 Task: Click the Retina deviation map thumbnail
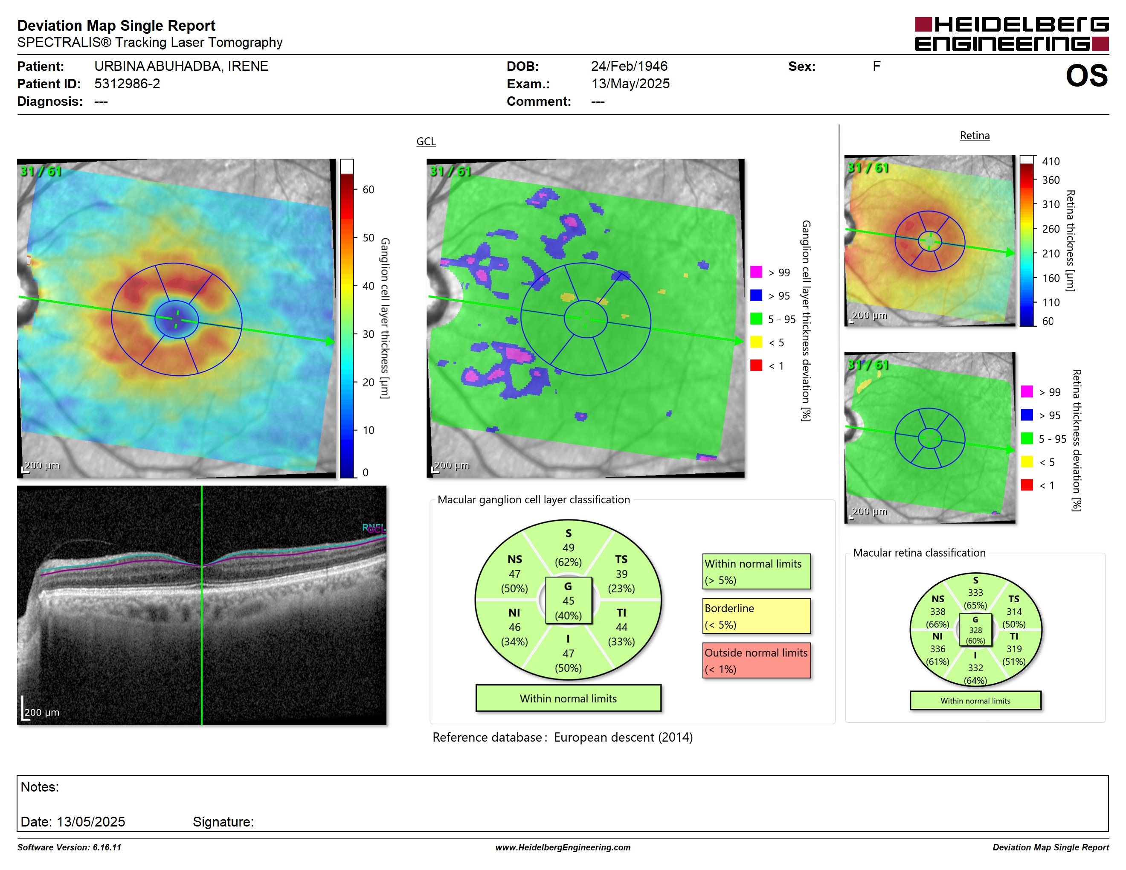[x=929, y=438]
